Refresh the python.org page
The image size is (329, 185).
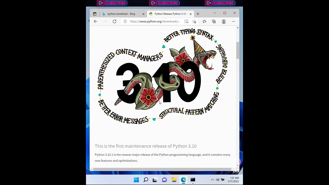114,21
